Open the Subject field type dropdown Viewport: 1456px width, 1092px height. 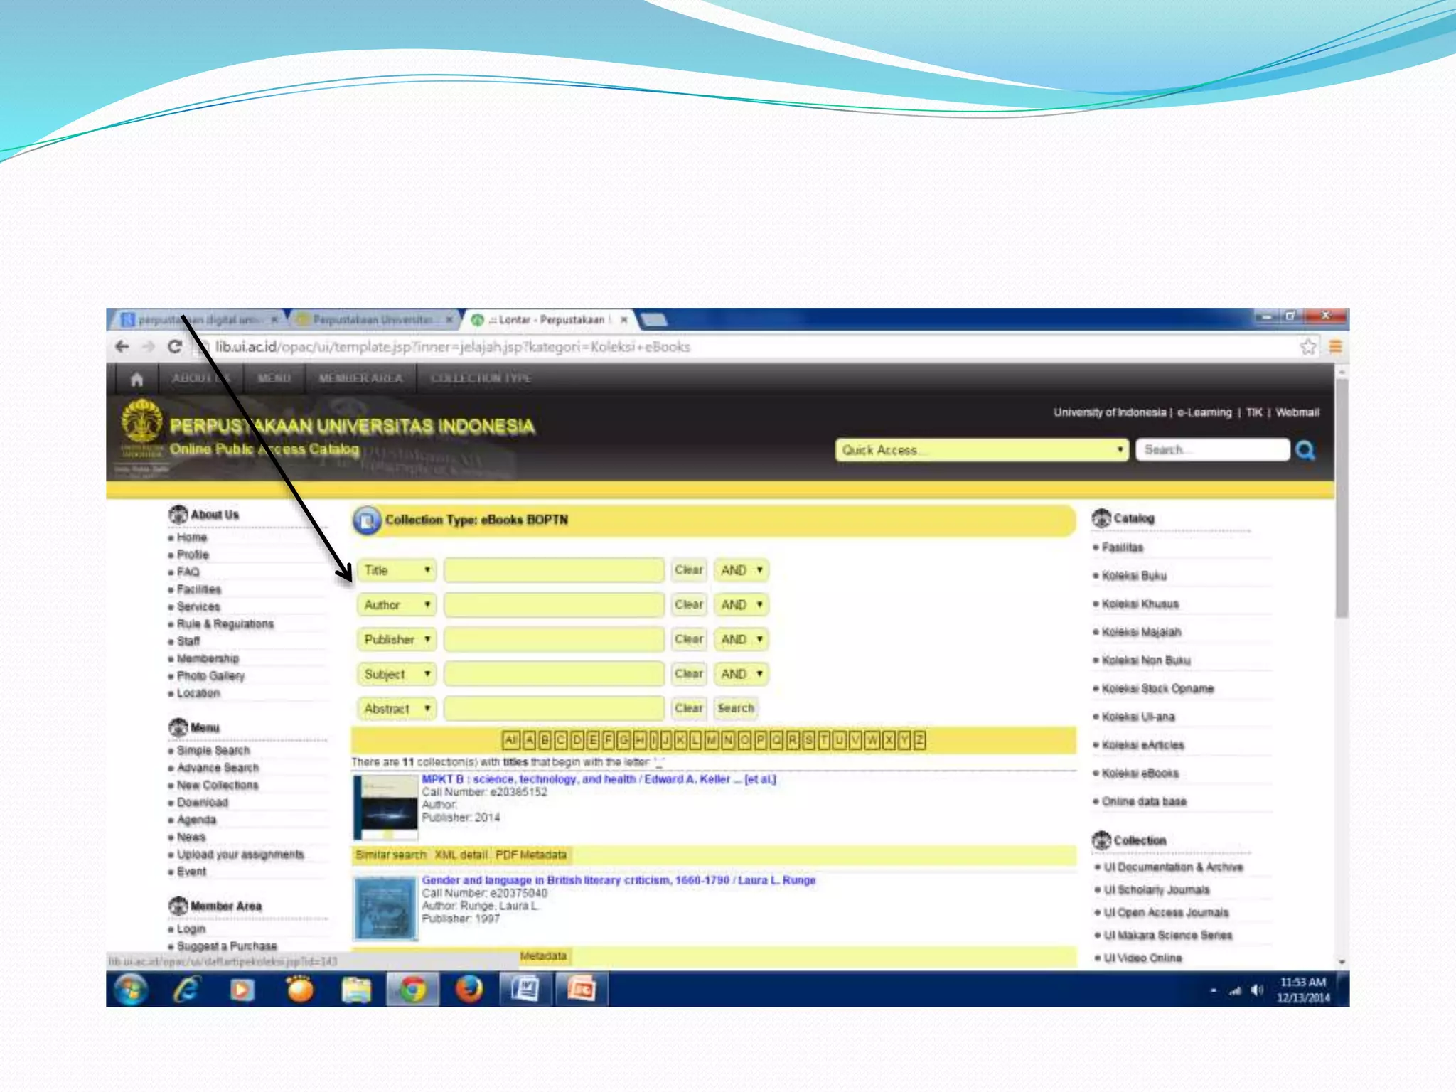click(x=397, y=674)
